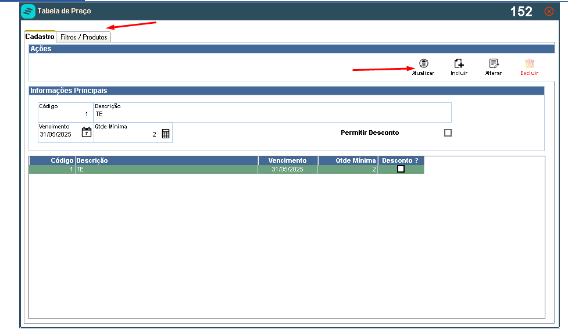This screenshot has width=568, height=333.
Task: Click the Incluir new record icon
Action: coord(459,64)
